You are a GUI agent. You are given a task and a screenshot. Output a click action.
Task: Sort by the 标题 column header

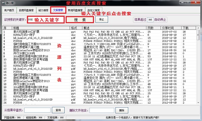pyautogui.click(x=41, y=28)
